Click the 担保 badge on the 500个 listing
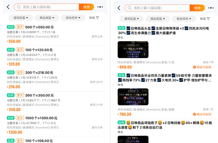218x143 pixels. 10,27
